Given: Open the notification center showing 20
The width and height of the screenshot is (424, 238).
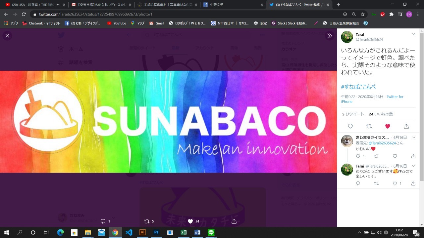Looking at the screenshot, I should tap(415, 233).
